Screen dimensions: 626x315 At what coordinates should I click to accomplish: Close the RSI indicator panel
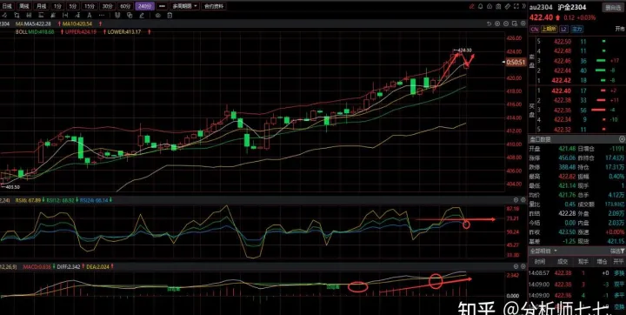523,200
